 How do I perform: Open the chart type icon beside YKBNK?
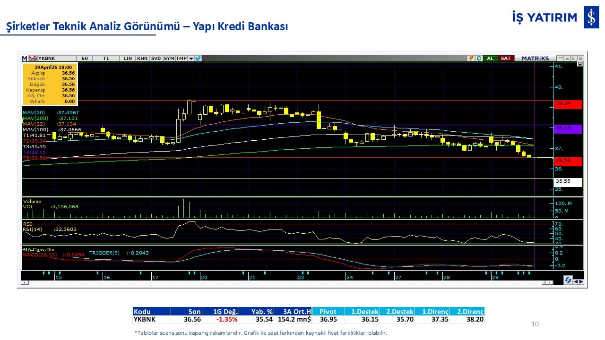coord(33,59)
